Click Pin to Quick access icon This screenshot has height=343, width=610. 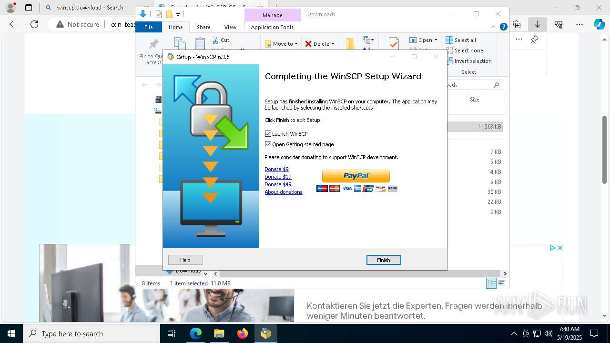pos(153,44)
